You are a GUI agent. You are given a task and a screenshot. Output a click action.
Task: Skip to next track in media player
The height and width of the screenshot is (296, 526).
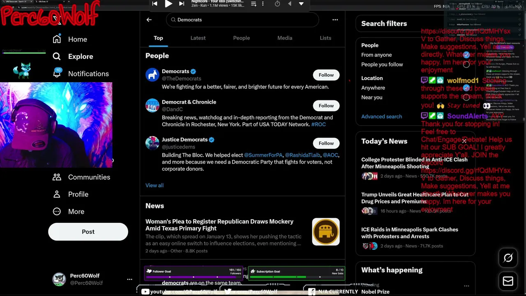pyautogui.click(x=182, y=4)
